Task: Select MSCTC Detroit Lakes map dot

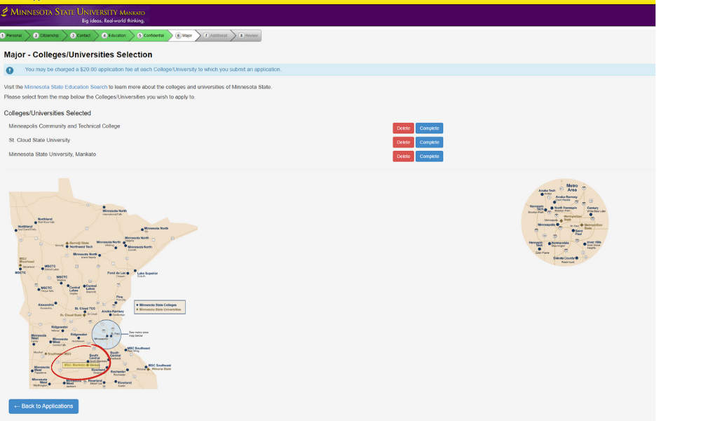Action: tap(42, 269)
